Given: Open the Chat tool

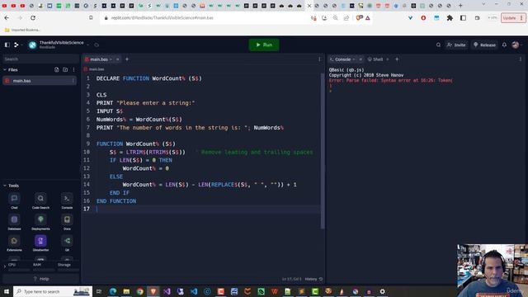Looking at the screenshot, I should [14, 200].
